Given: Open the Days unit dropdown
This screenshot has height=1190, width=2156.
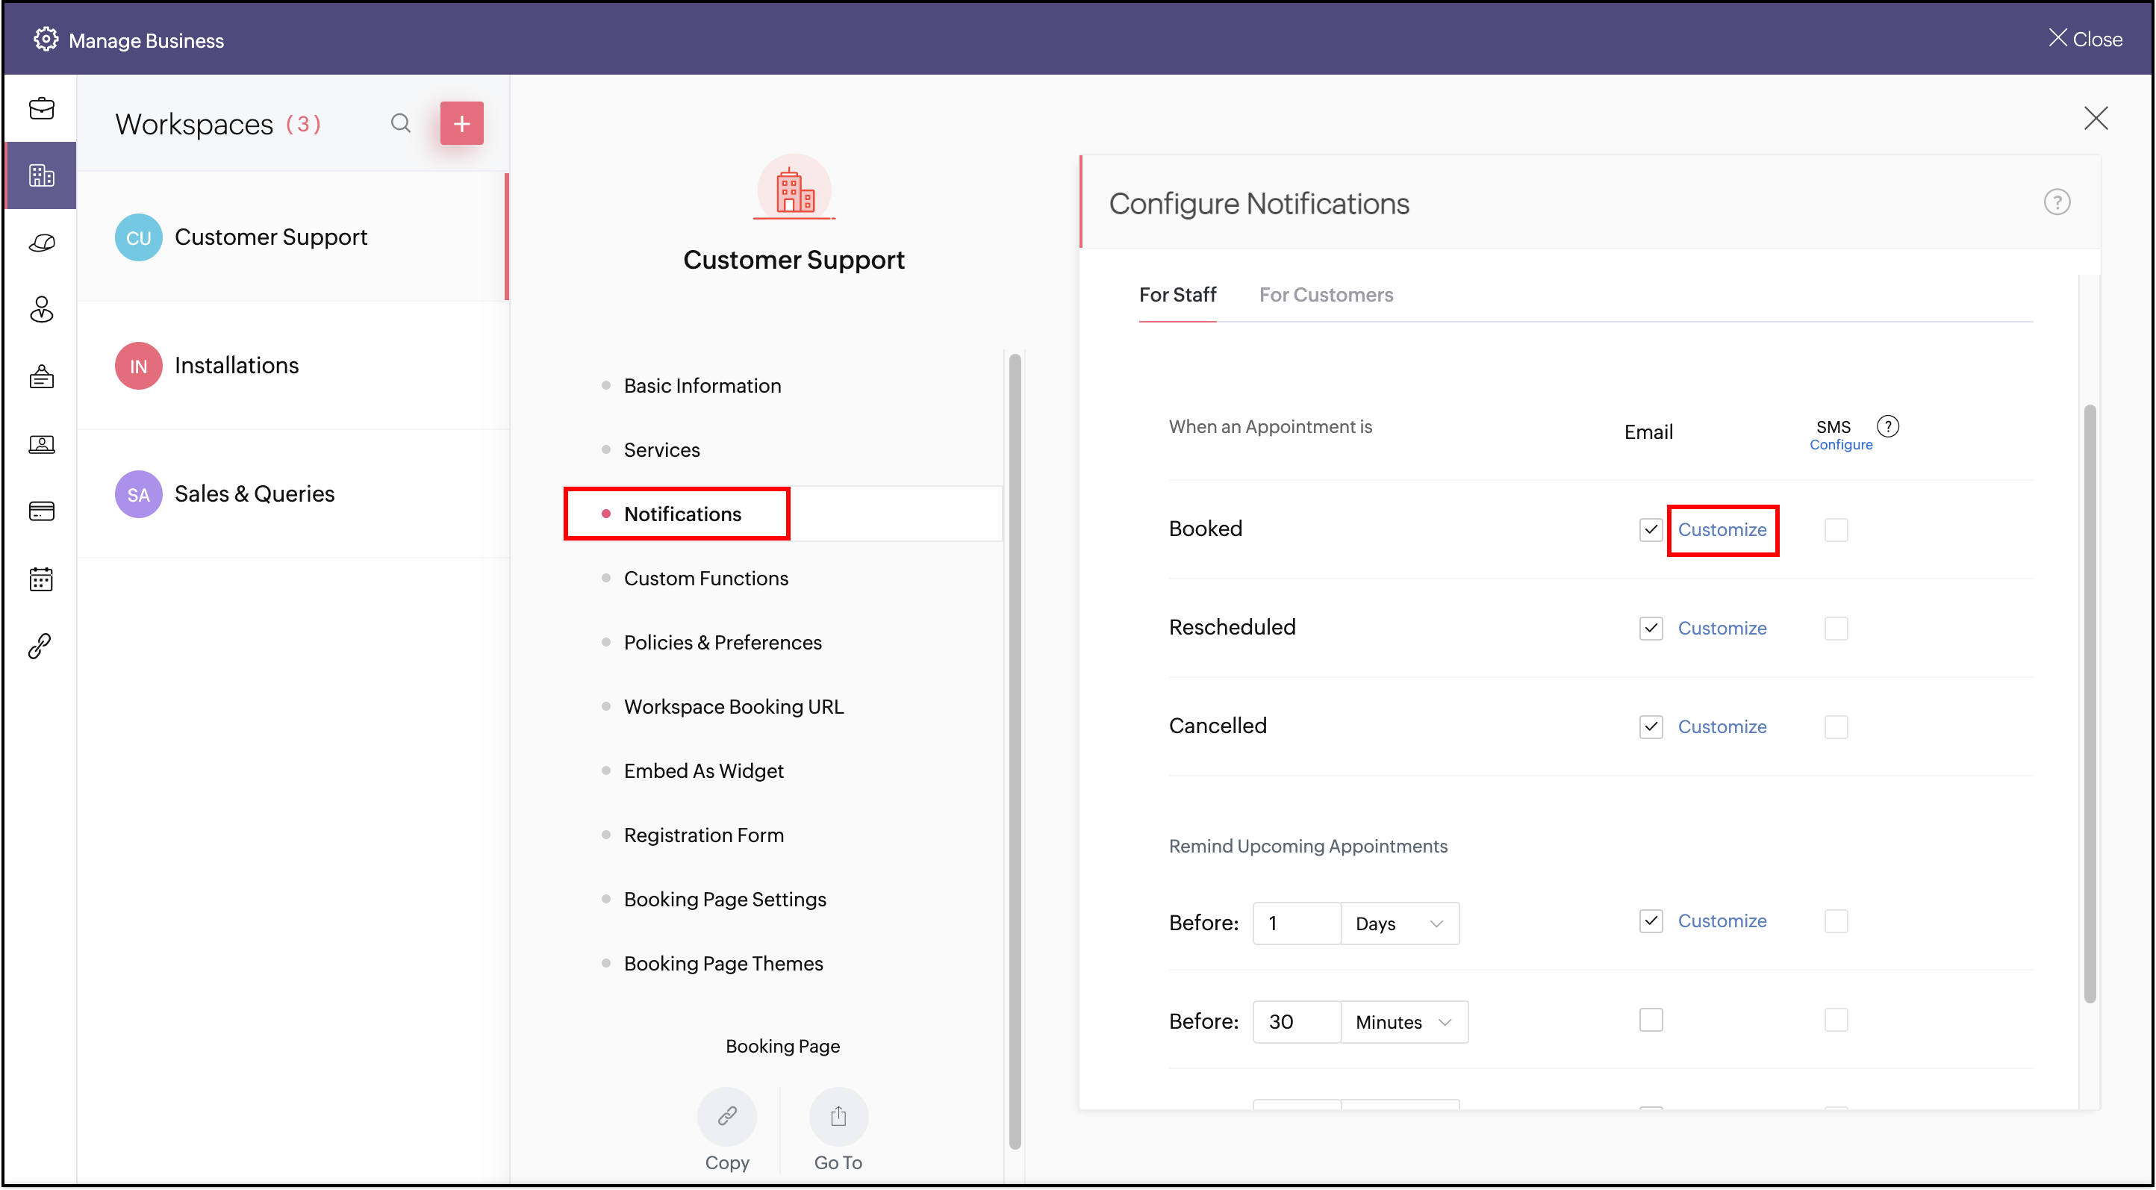Looking at the screenshot, I should [x=1400, y=923].
